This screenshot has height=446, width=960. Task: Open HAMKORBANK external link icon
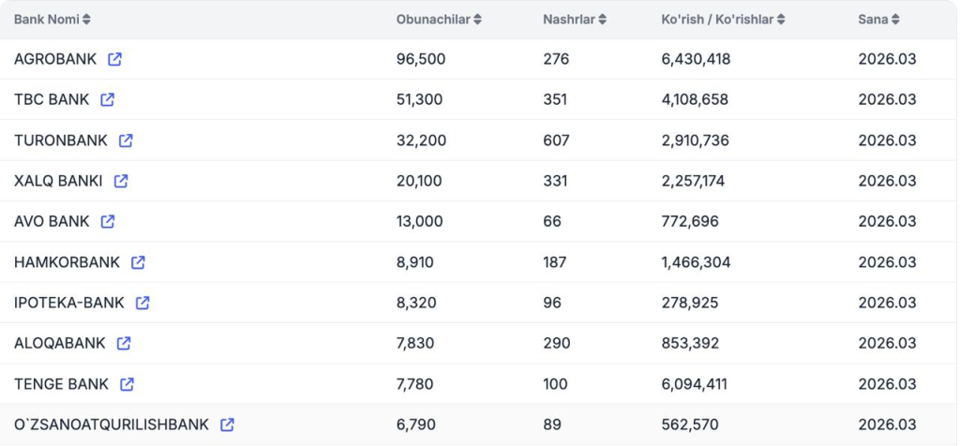[x=139, y=262]
